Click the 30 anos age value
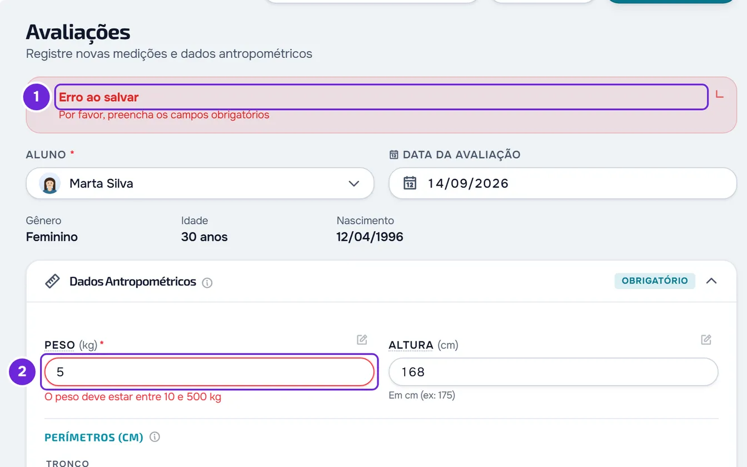This screenshot has width=747, height=467. 204,237
